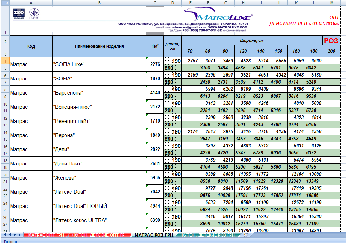Select cell with price 2757 for SOFIA Luxe
This screenshot has width=346, height=243.
pyautogui.click(x=190, y=61)
